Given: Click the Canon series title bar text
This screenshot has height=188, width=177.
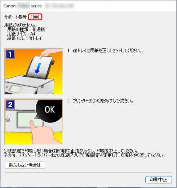Looking at the screenshot, I should 39,6.
